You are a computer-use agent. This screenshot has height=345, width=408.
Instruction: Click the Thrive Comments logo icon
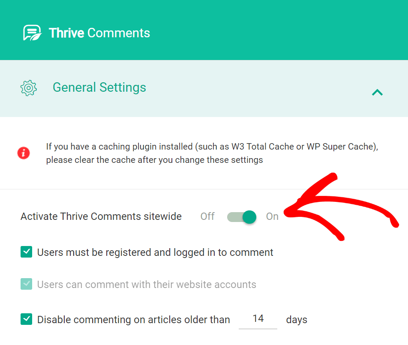click(32, 33)
